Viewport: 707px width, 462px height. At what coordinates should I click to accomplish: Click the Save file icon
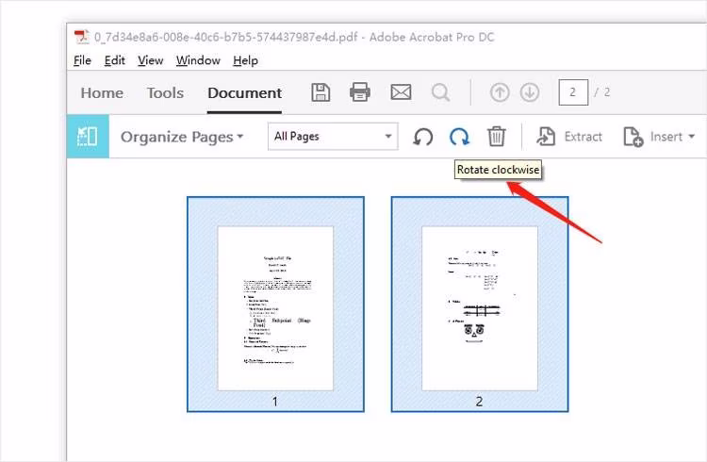[x=321, y=92]
